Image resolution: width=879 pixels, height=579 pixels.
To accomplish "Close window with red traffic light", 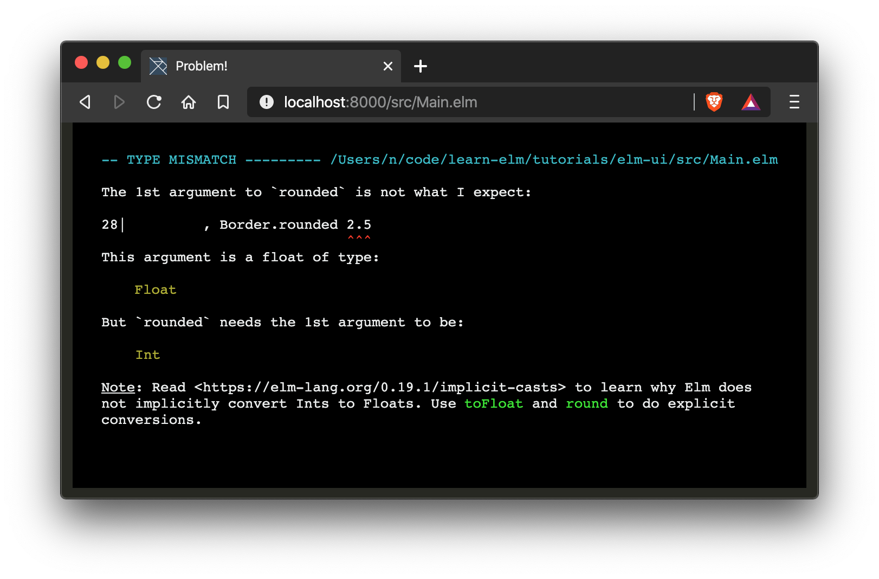I will click(81, 63).
